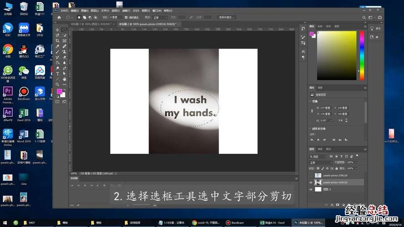Select the Crop tool
This screenshot has width=404, height=227.
pos(57,40)
